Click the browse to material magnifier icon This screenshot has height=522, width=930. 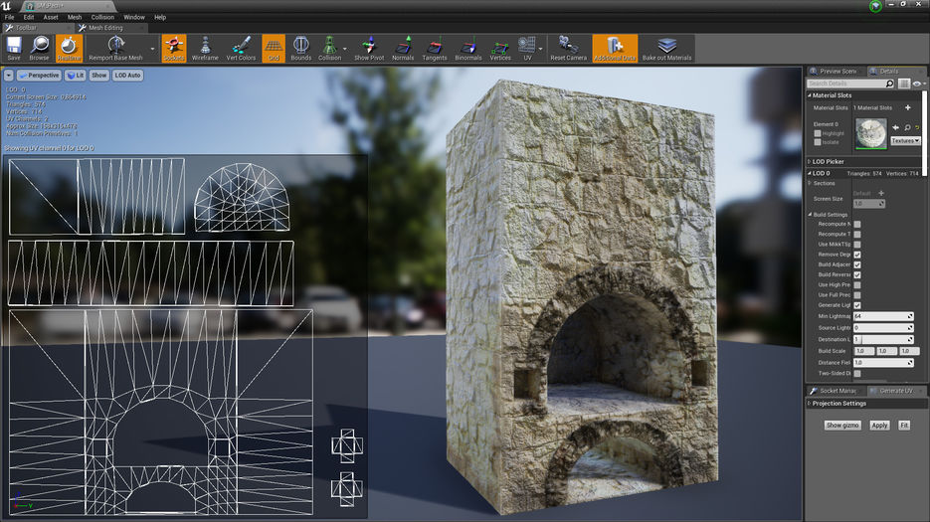click(x=907, y=127)
